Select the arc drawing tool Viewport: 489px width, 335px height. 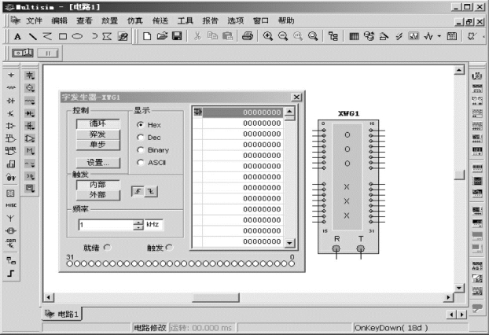pos(94,36)
